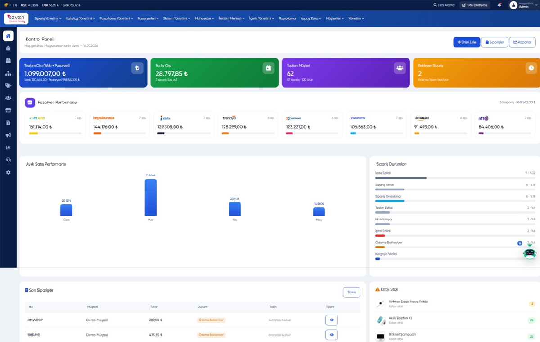This screenshot has width=540, height=342.
Task: Click the customers group sidebar icon
Action: (x=8, y=98)
